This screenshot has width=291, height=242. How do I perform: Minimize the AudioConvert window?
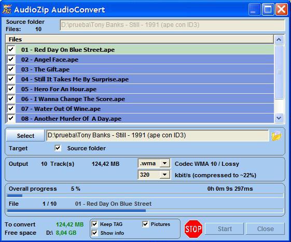click(254, 9)
